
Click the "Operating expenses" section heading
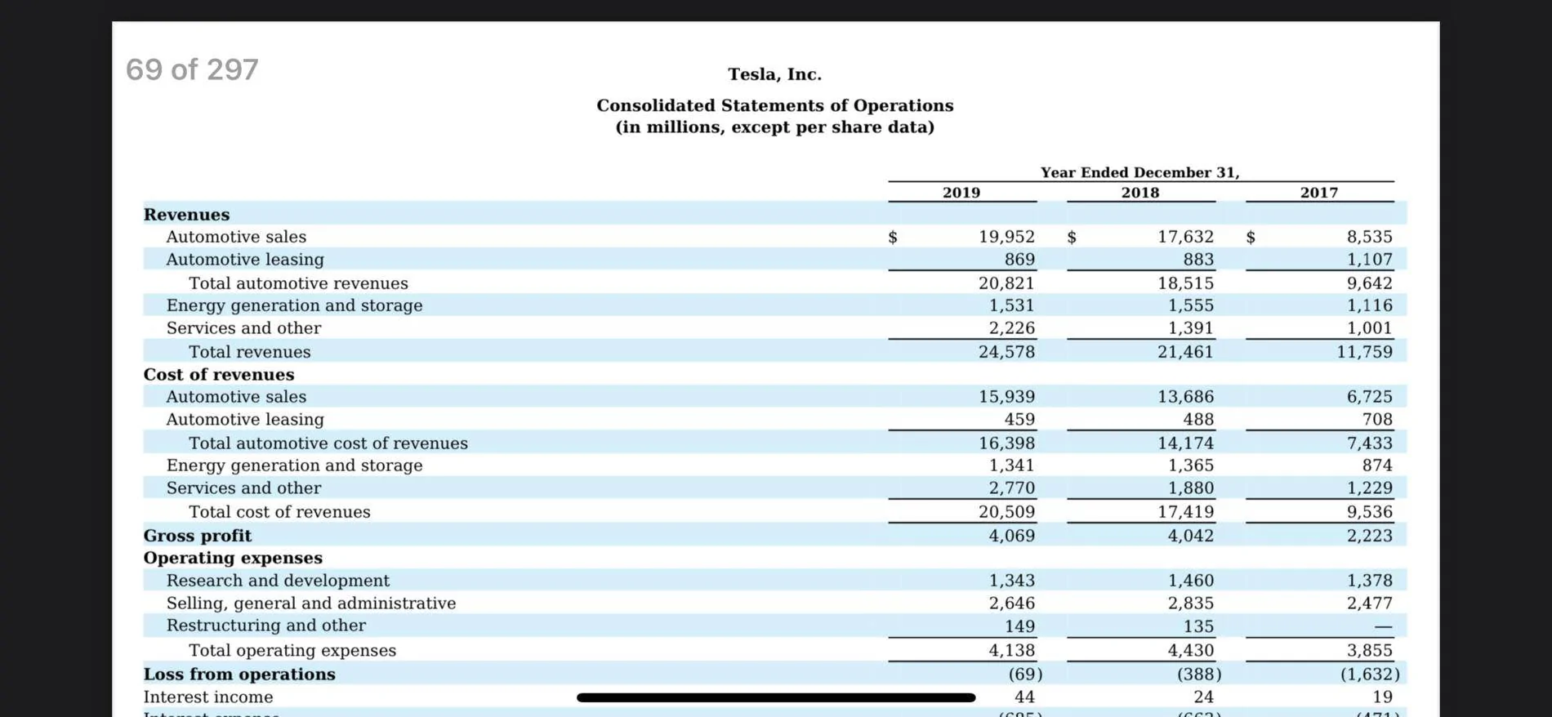click(x=233, y=558)
